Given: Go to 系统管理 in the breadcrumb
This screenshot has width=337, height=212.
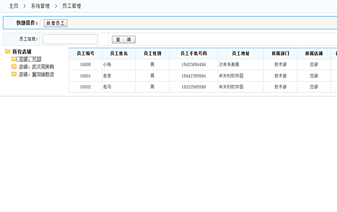Looking at the screenshot, I should point(41,6).
